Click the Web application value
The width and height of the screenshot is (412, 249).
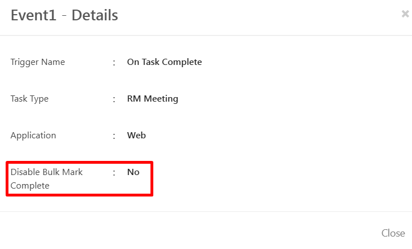point(136,136)
